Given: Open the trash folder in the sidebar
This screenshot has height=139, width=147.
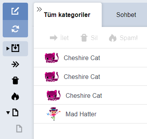Looking at the screenshot, I should coord(15,80).
